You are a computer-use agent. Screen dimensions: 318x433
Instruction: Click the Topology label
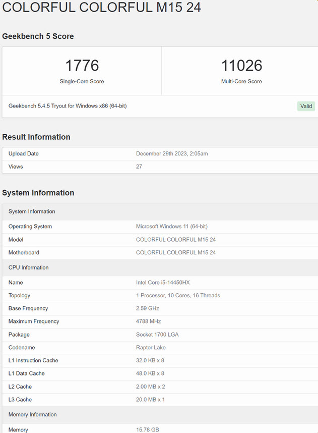[19, 295]
